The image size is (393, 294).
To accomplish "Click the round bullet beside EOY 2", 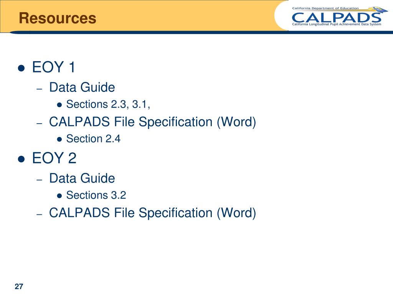I will pyautogui.click(x=21, y=159).
